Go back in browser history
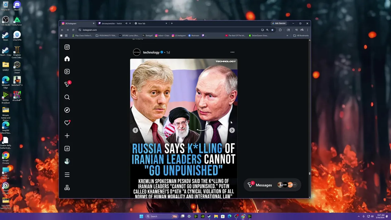The image size is (391, 220). click(62, 30)
